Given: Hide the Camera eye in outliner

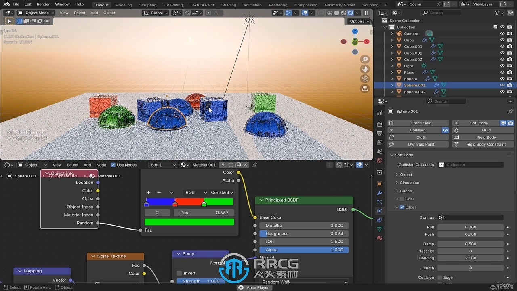Looking at the screenshot, I should pyautogui.click(x=502, y=34).
